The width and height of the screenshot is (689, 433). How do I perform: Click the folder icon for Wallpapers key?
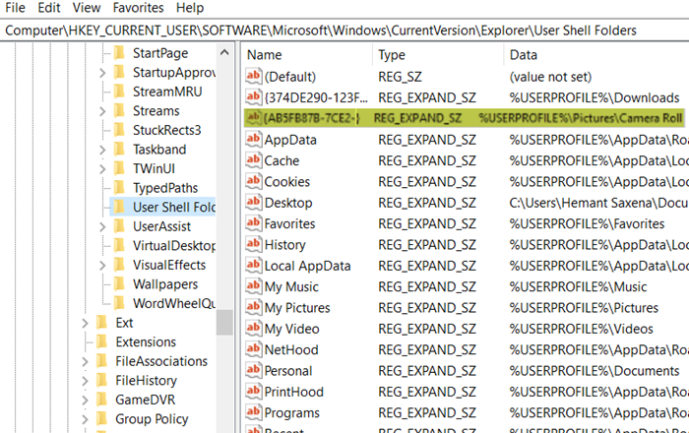[x=119, y=283]
